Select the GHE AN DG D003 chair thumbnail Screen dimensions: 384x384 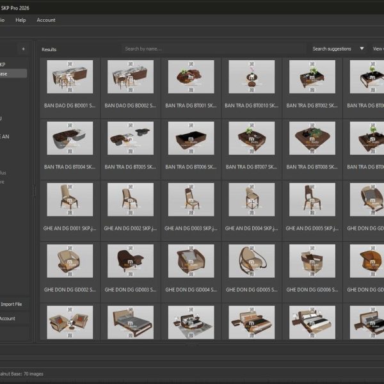coord(191,200)
